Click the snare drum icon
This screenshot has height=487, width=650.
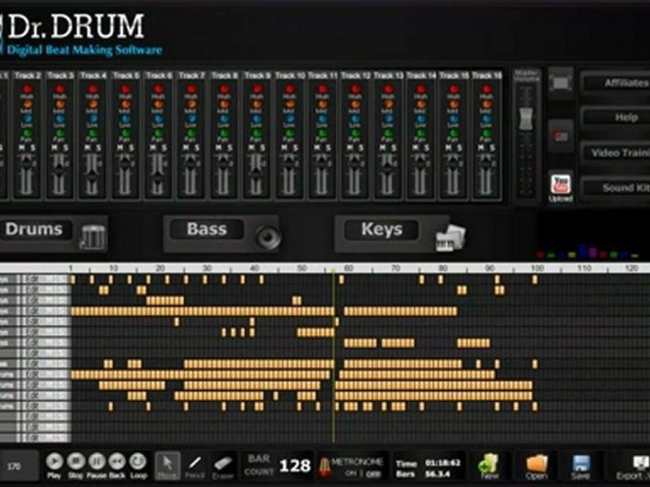click(93, 237)
